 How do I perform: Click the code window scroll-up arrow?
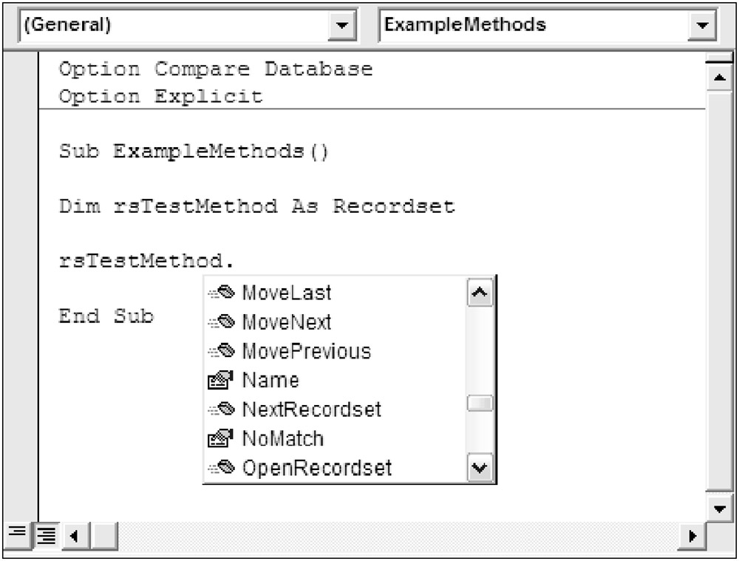718,77
